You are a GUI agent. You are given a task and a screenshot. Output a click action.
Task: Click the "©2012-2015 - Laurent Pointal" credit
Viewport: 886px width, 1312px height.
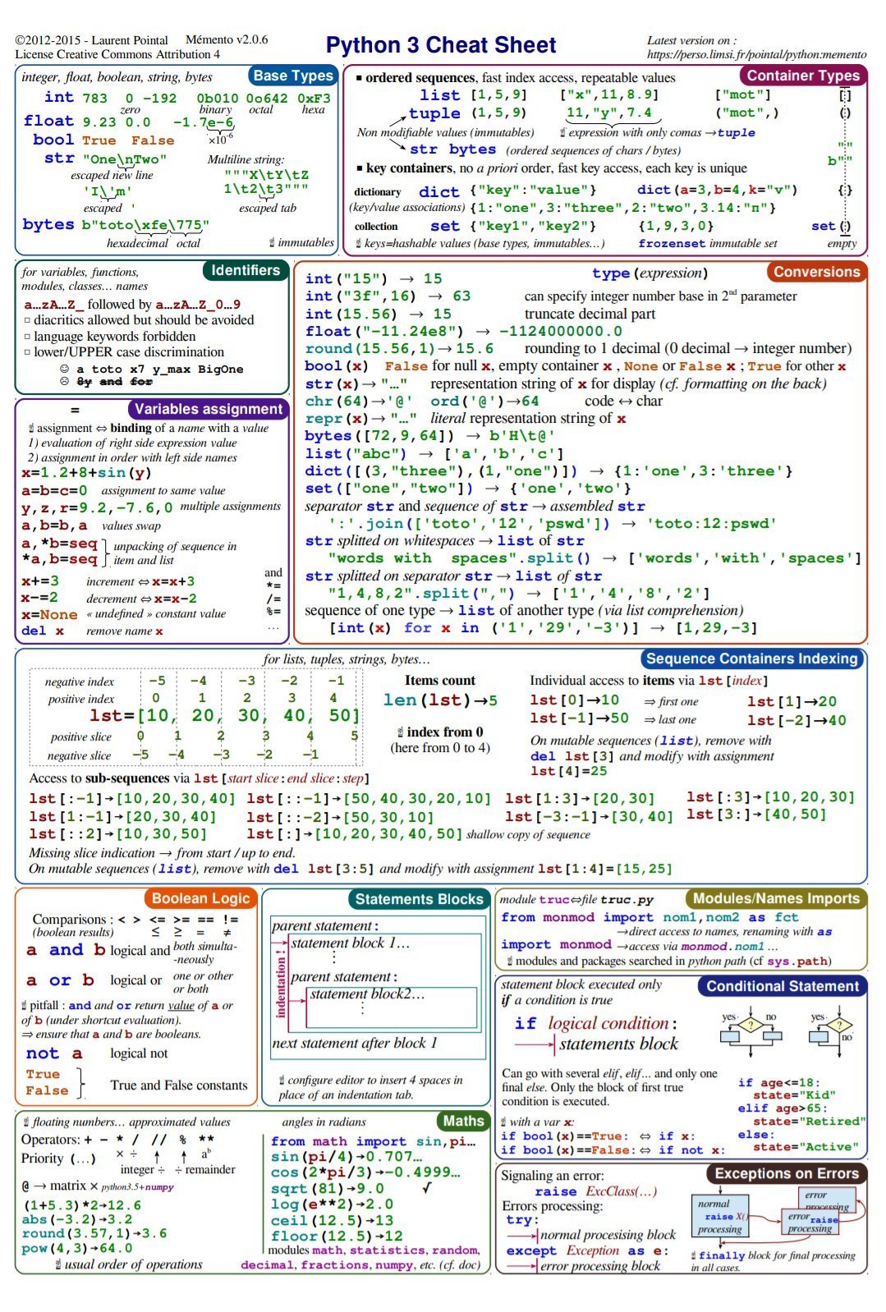click(91, 40)
